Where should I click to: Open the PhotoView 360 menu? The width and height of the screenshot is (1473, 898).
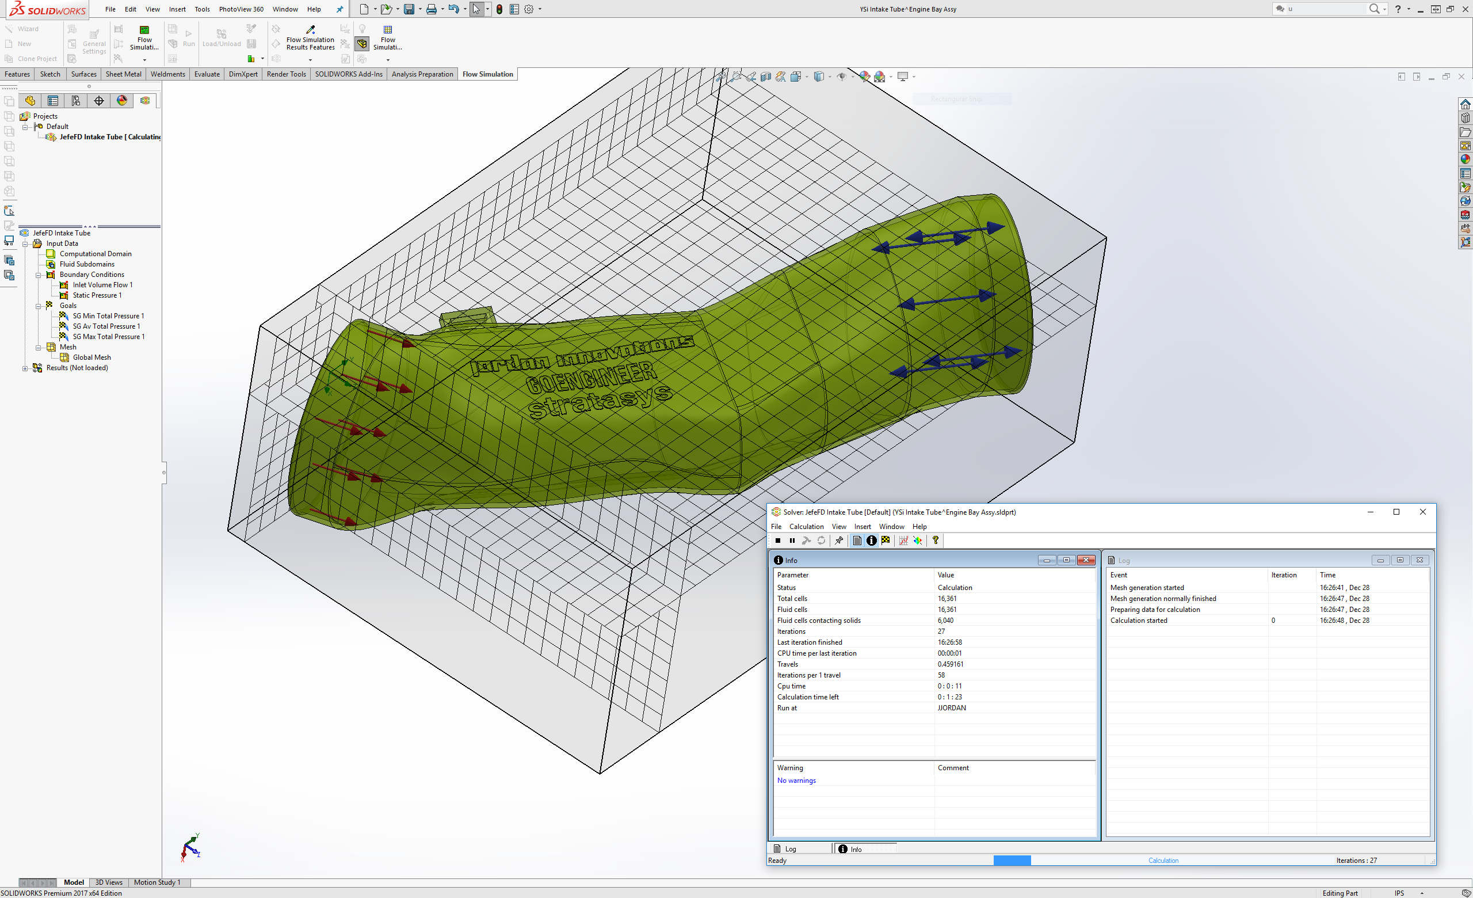pos(241,9)
